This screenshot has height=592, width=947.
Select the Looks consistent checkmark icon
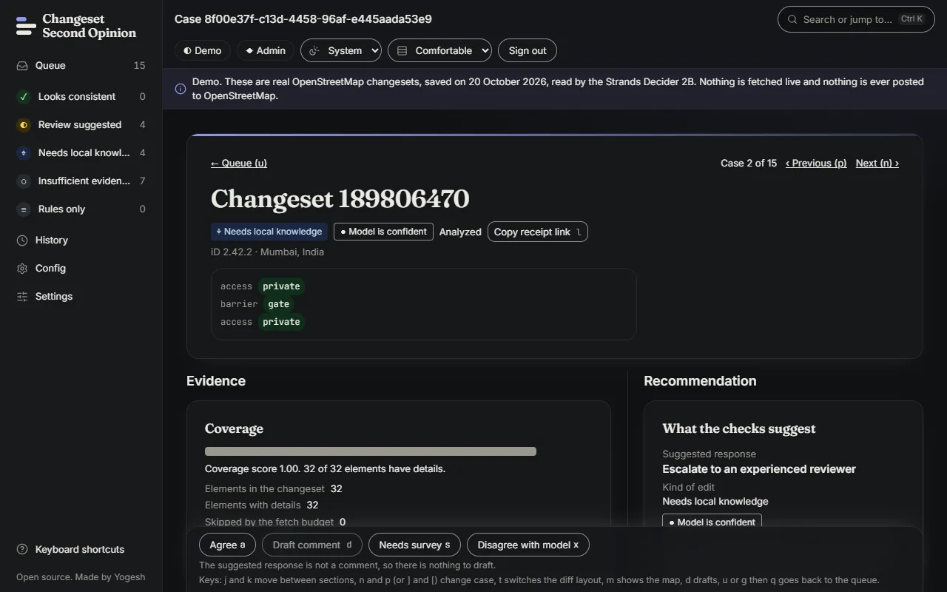[24, 96]
